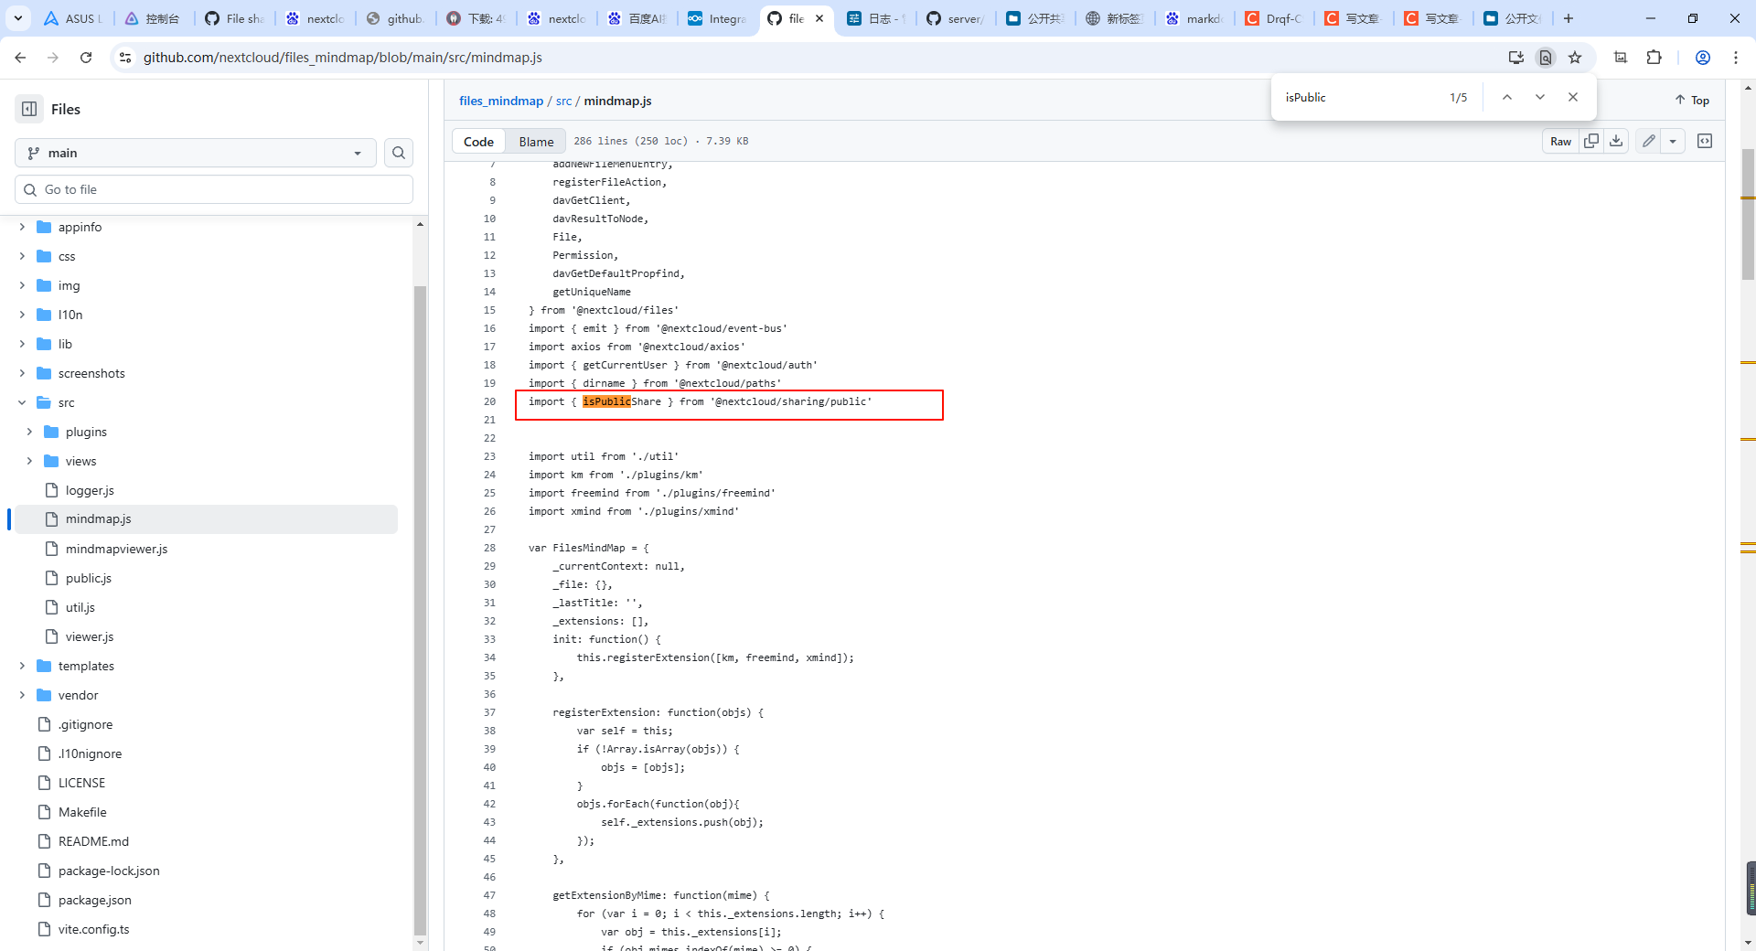Image resolution: width=1756 pixels, height=951 pixels.
Task: Collapse the src folder
Action: [22, 402]
